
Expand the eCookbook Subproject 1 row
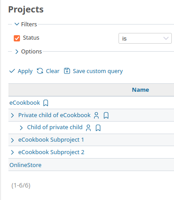pyautogui.click(x=12, y=140)
